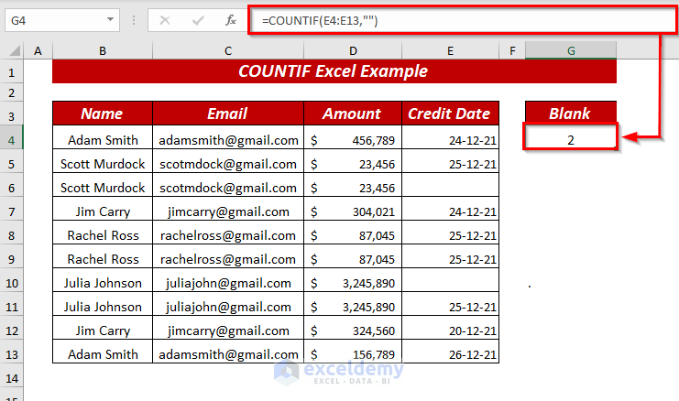
Task: Select column C header
Action: pos(228,51)
